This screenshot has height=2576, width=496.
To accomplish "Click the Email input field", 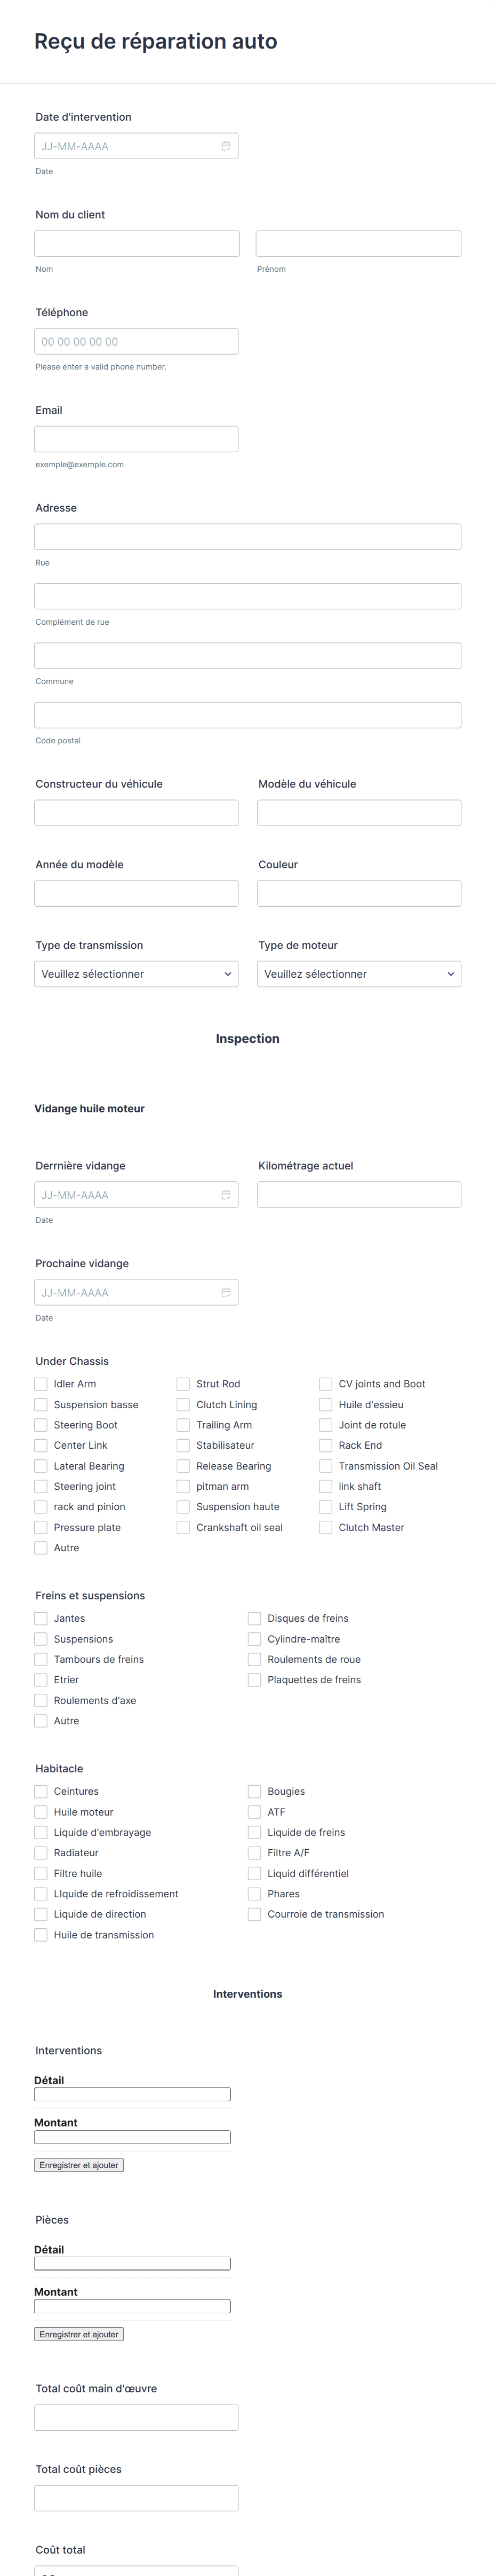I will coord(137,439).
